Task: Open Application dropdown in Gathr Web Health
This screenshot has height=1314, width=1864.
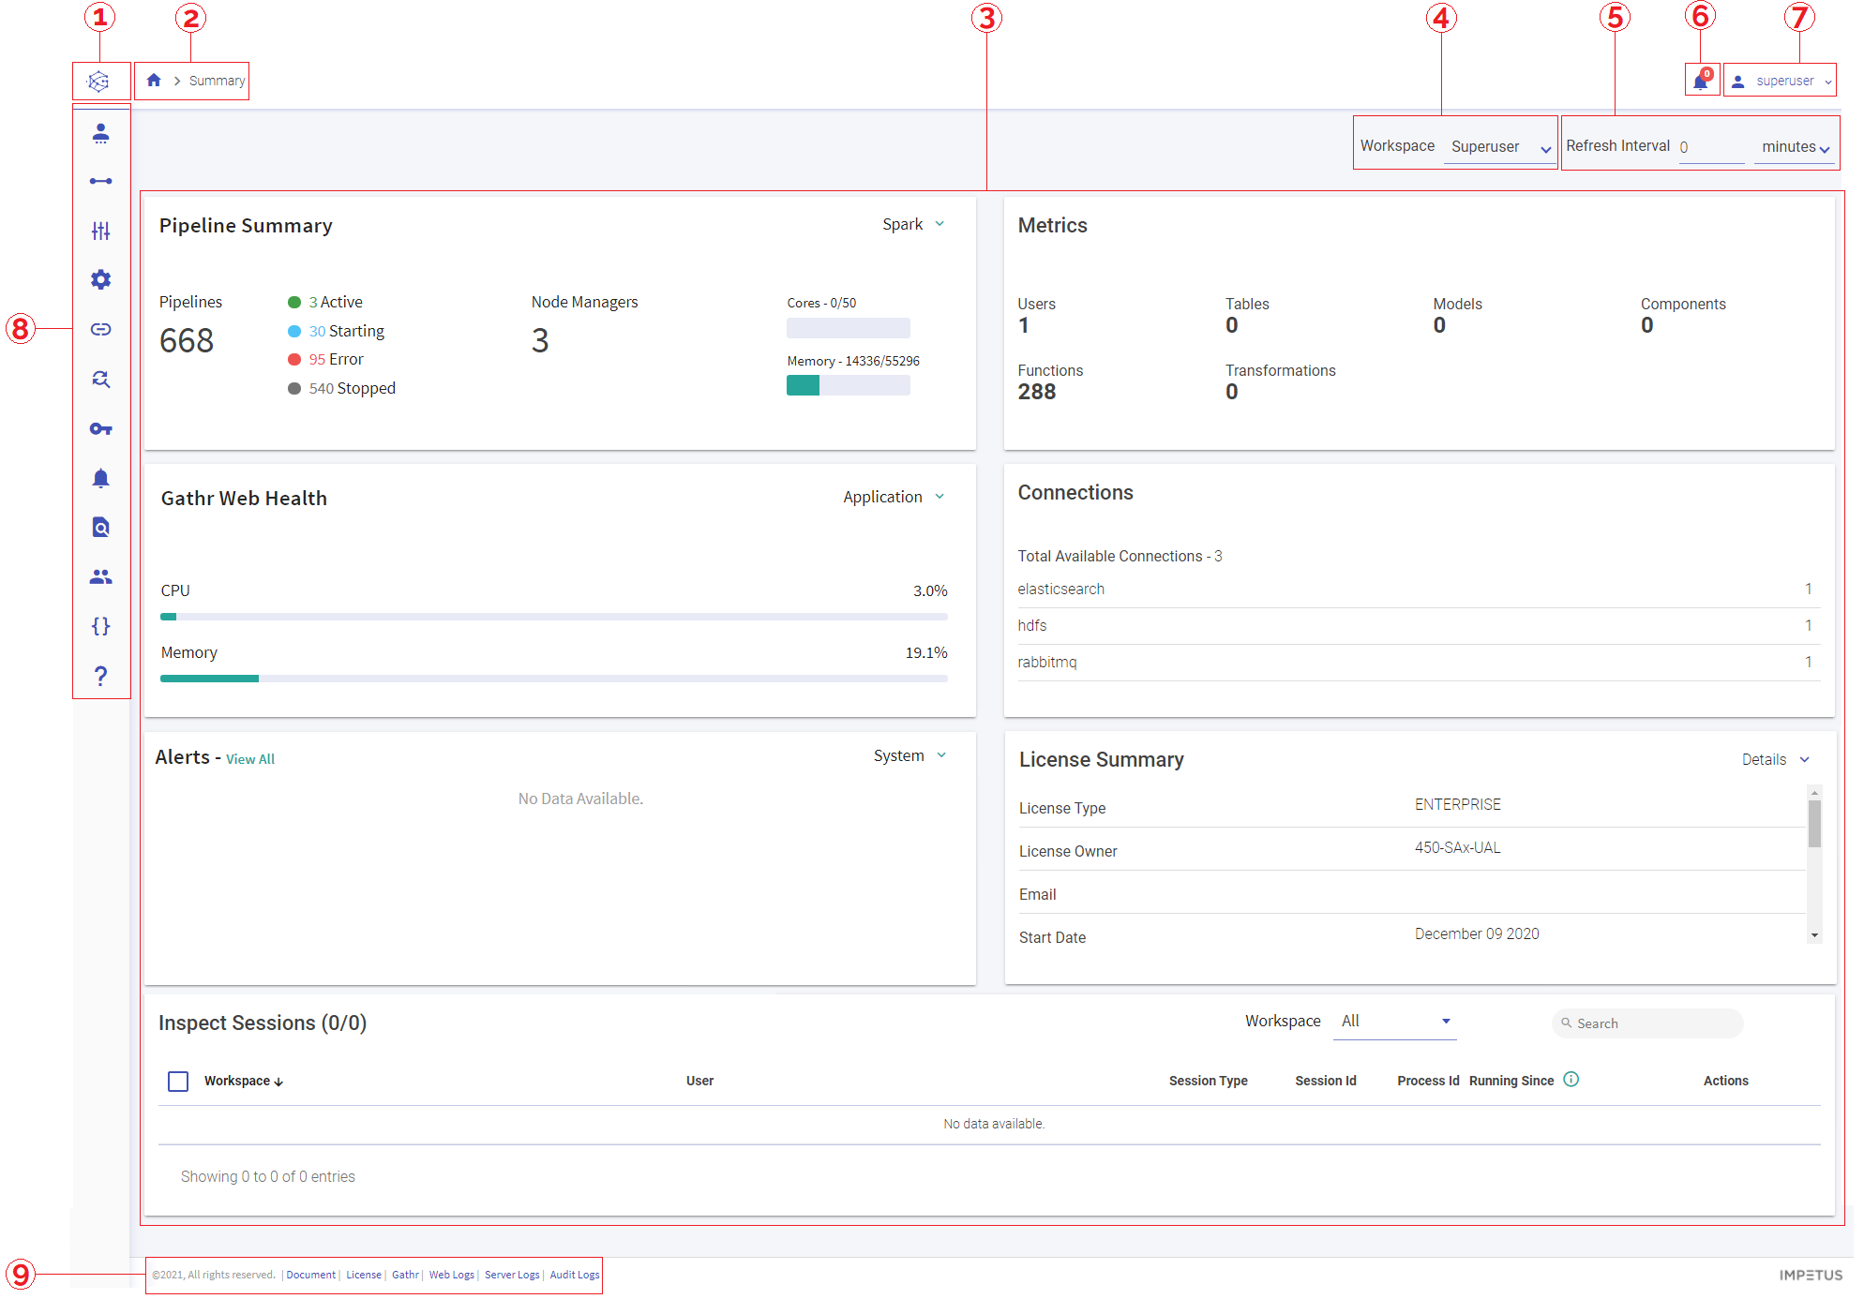Action: pos(894,497)
